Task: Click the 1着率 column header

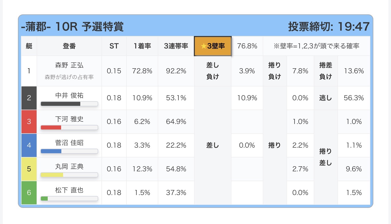Action: [x=142, y=46]
